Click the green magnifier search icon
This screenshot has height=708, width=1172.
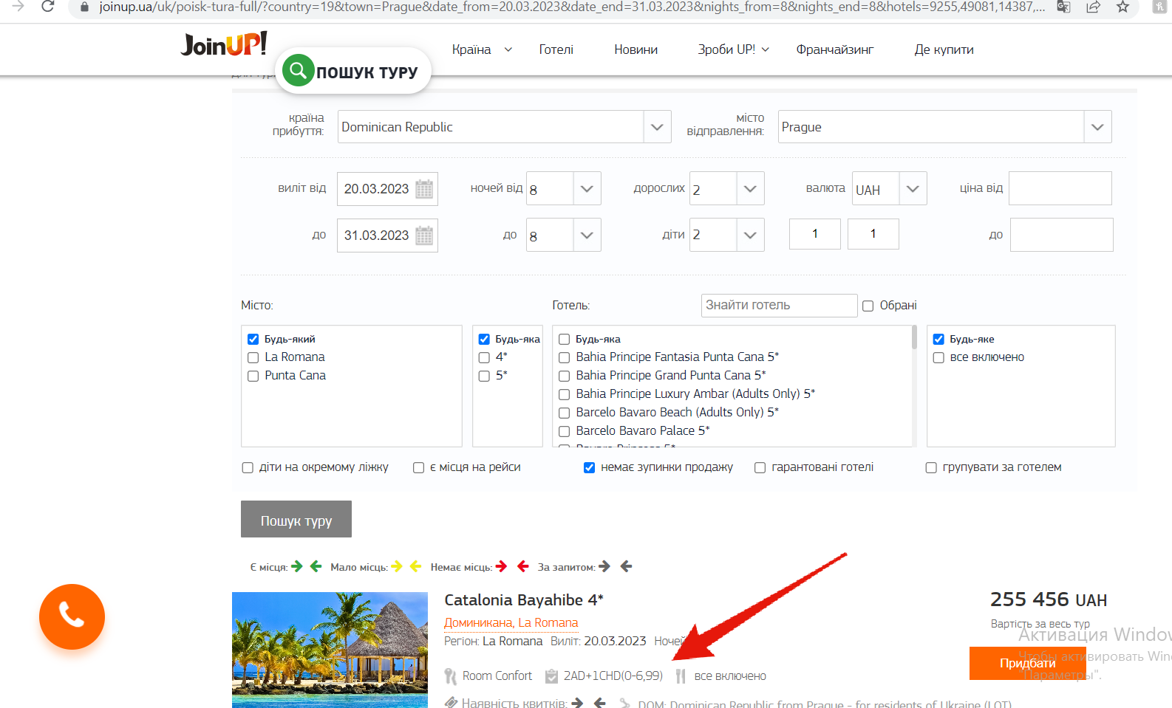point(299,70)
